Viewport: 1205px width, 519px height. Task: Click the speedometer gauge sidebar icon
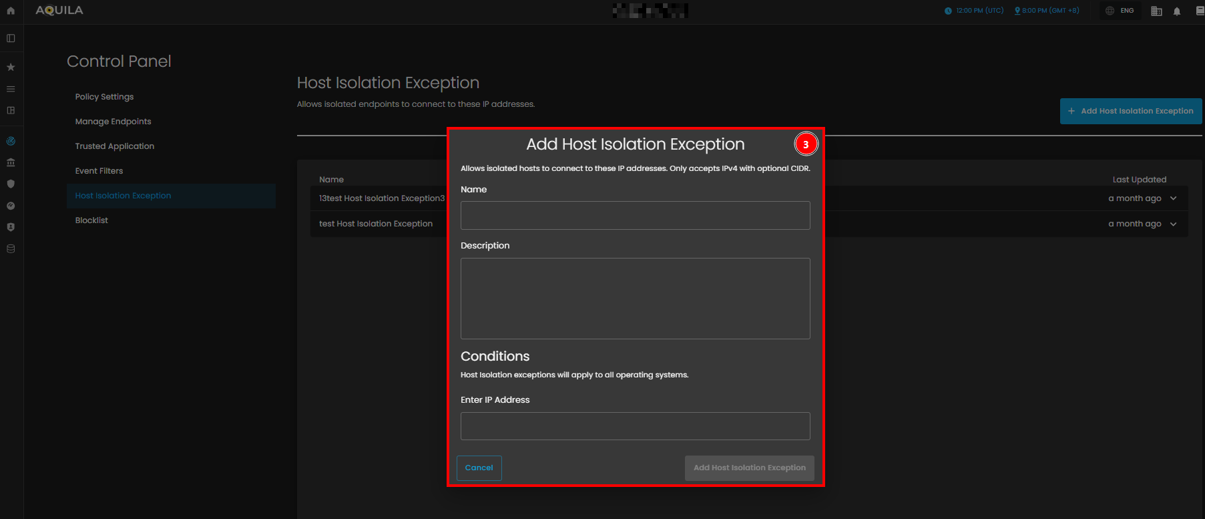coord(11,206)
